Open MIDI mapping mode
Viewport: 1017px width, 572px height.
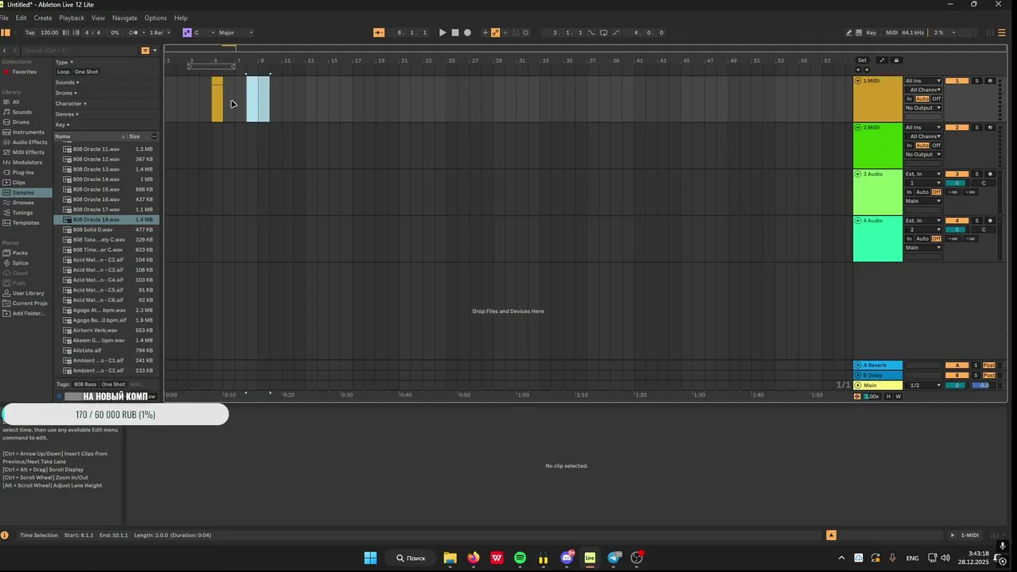[891, 33]
